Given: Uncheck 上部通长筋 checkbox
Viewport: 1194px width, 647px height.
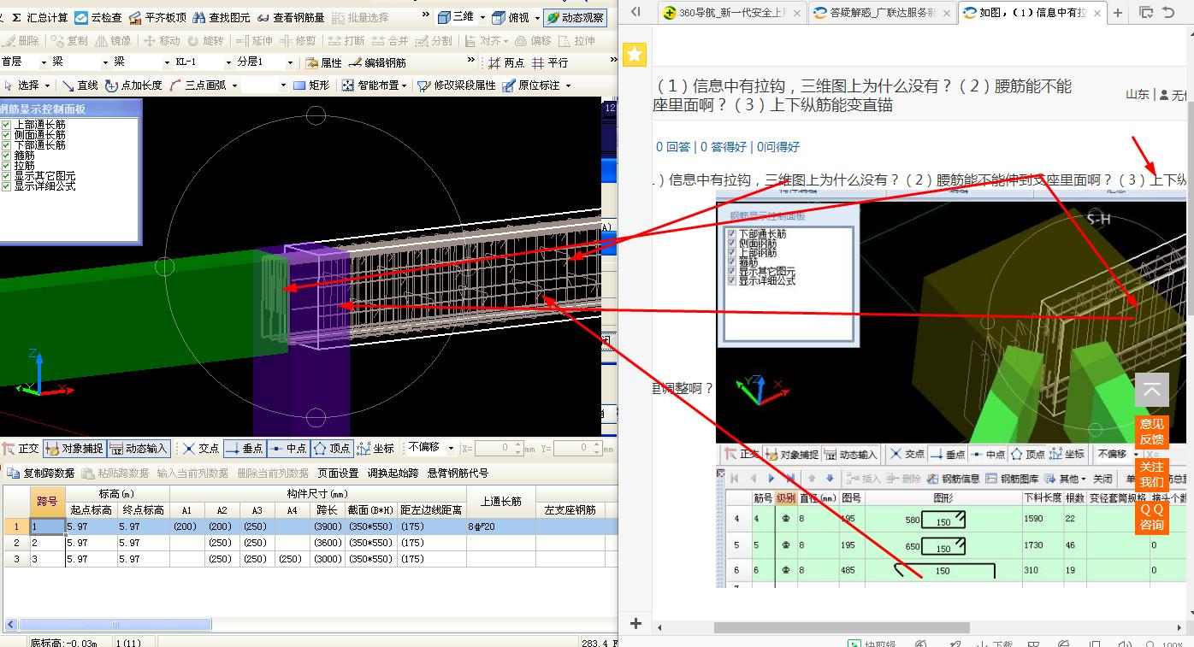Looking at the screenshot, I should tap(7, 125).
